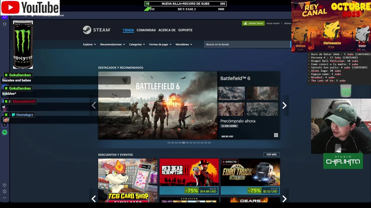View Battlefield 6 top-right screenshot thumbnail

click(x=262, y=93)
